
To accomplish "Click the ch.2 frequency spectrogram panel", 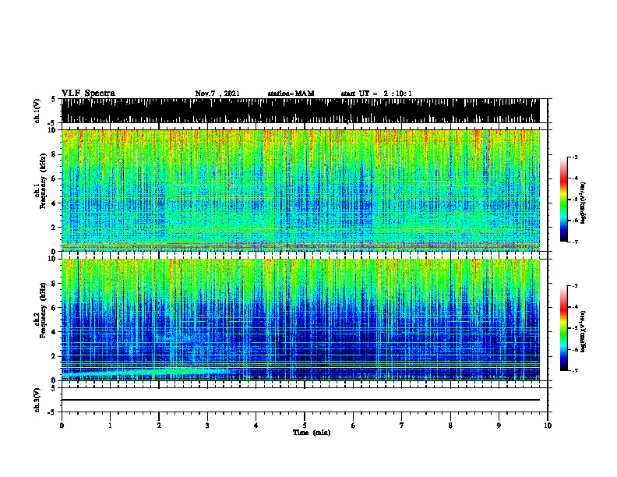I will (x=300, y=320).
